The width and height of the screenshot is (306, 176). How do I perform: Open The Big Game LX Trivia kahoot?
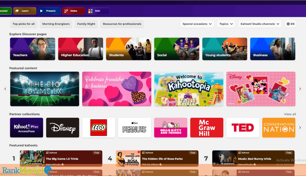click(61, 158)
